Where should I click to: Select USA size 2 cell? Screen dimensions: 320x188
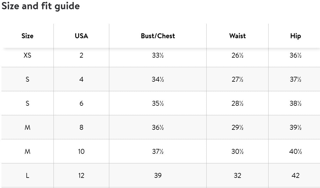(x=81, y=55)
